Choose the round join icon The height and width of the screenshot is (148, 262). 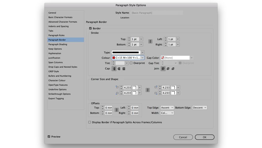click(x=168, y=68)
